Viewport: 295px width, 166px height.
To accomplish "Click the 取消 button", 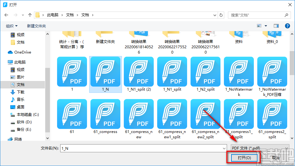I will pyautogui.click(x=276, y=158).
